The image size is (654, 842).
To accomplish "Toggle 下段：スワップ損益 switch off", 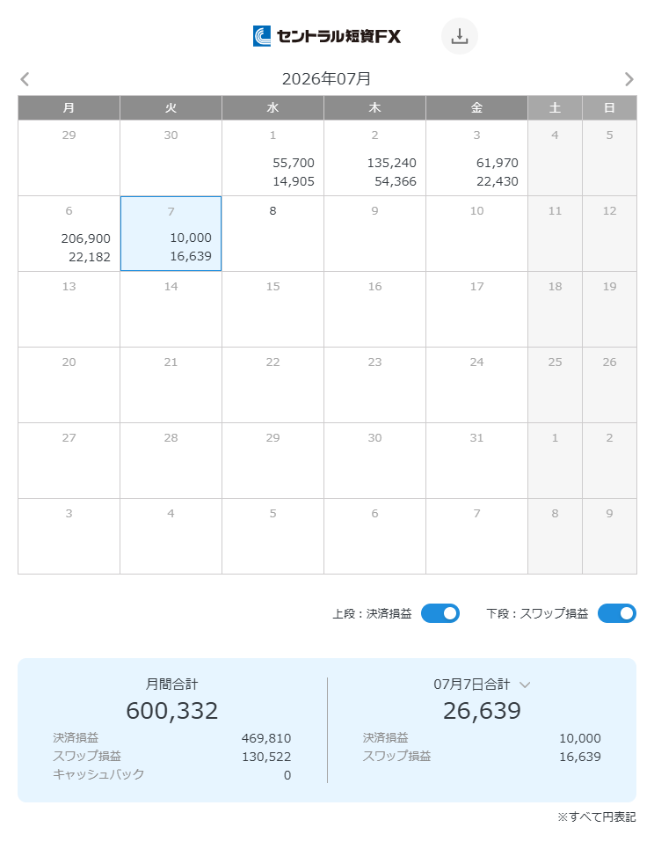I will point(617,613).
